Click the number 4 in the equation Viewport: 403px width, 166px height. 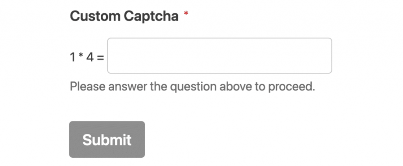click(x=90, y=57)
